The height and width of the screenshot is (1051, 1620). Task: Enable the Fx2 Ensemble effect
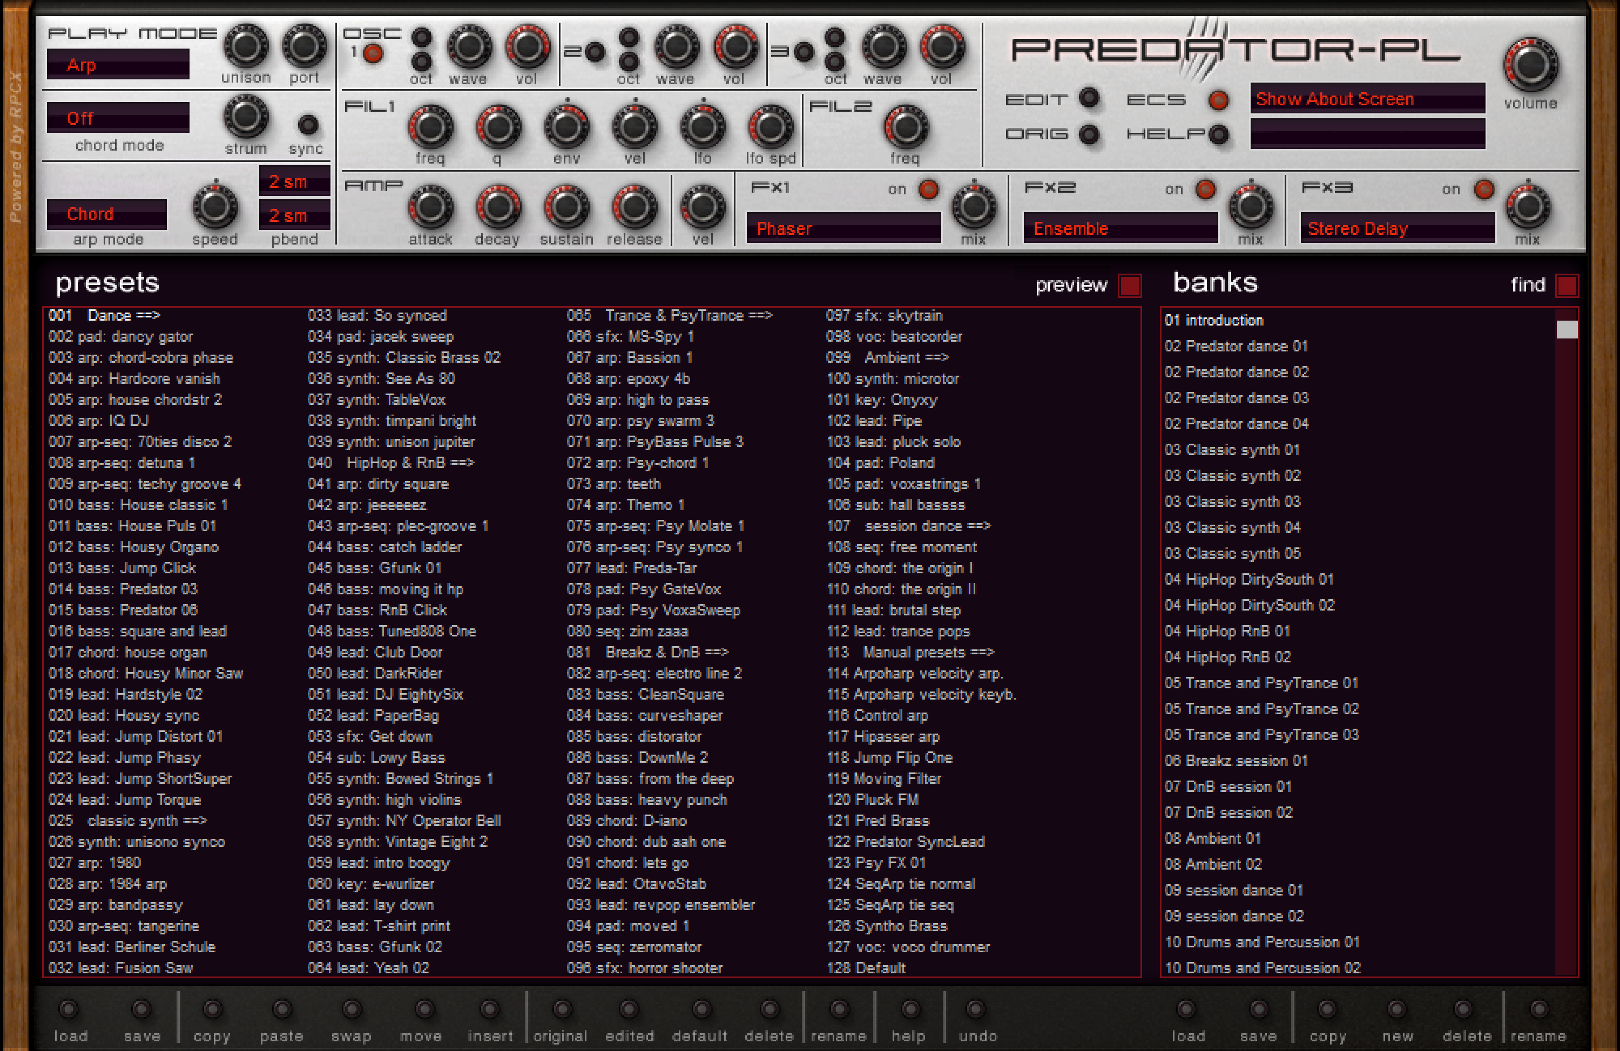click(x=1204, y=190)
